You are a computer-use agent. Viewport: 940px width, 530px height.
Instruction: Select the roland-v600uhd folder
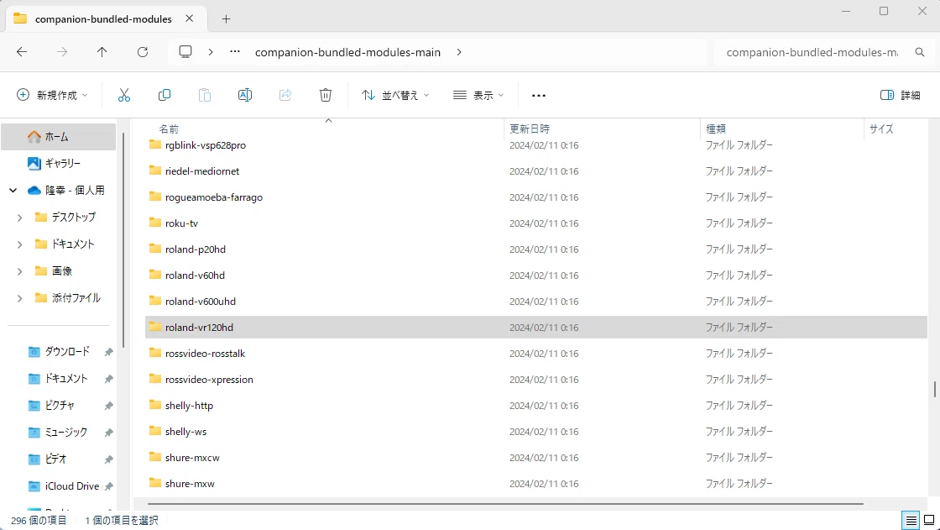click(x=201, y=302)
